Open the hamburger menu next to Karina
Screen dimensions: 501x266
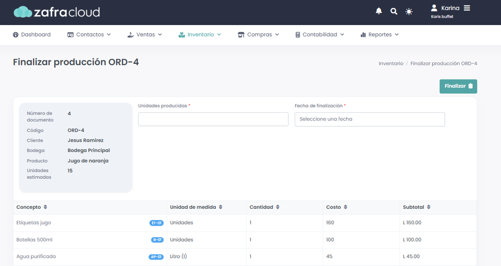tap(467, 8)
